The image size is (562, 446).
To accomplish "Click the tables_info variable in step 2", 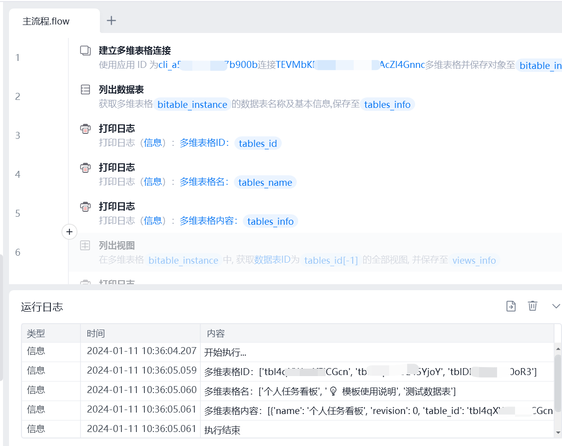I will [387, 104].
